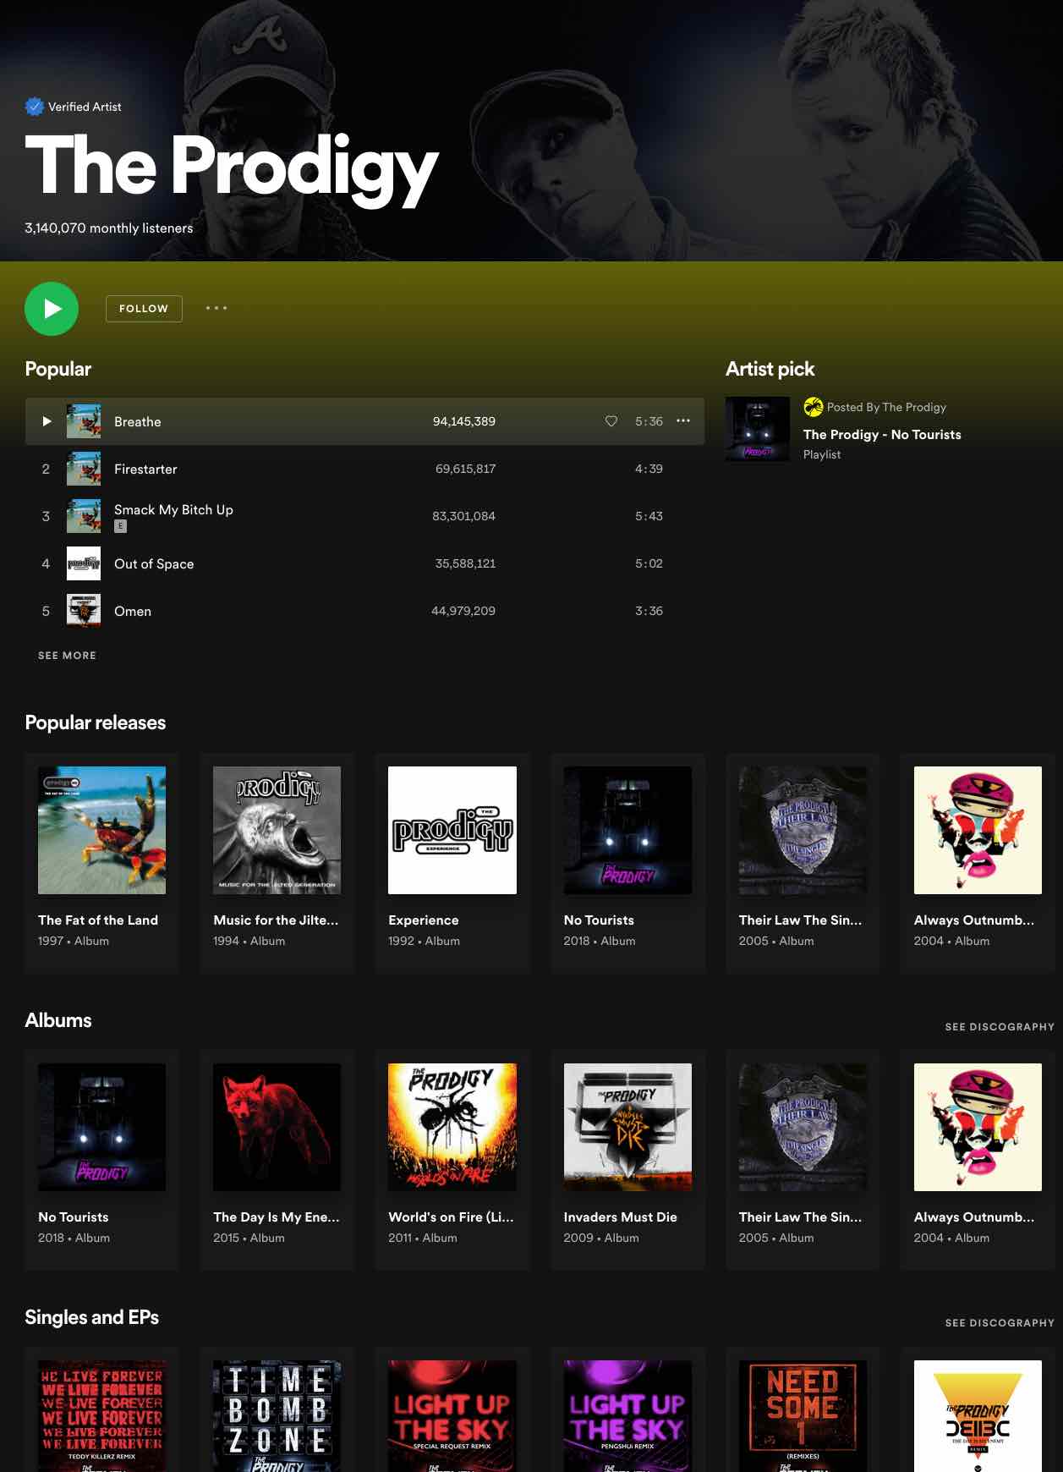This screenshot has width=1063, height=1472.
Task: Click the Verified Artist badge icon
Action: [x=34, y=107]
